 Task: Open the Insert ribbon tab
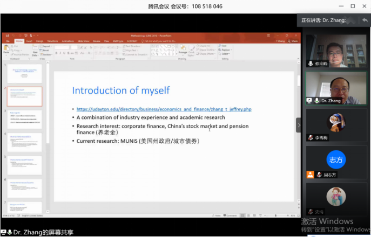[29, 40]
